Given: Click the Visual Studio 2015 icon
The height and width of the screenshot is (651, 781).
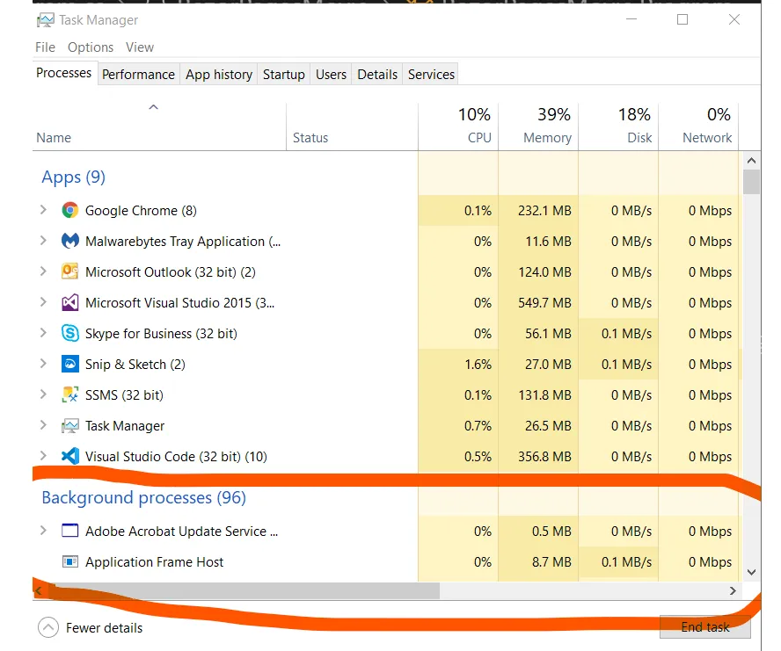Looking at the screenshot, I should click(x=69, y=302).
